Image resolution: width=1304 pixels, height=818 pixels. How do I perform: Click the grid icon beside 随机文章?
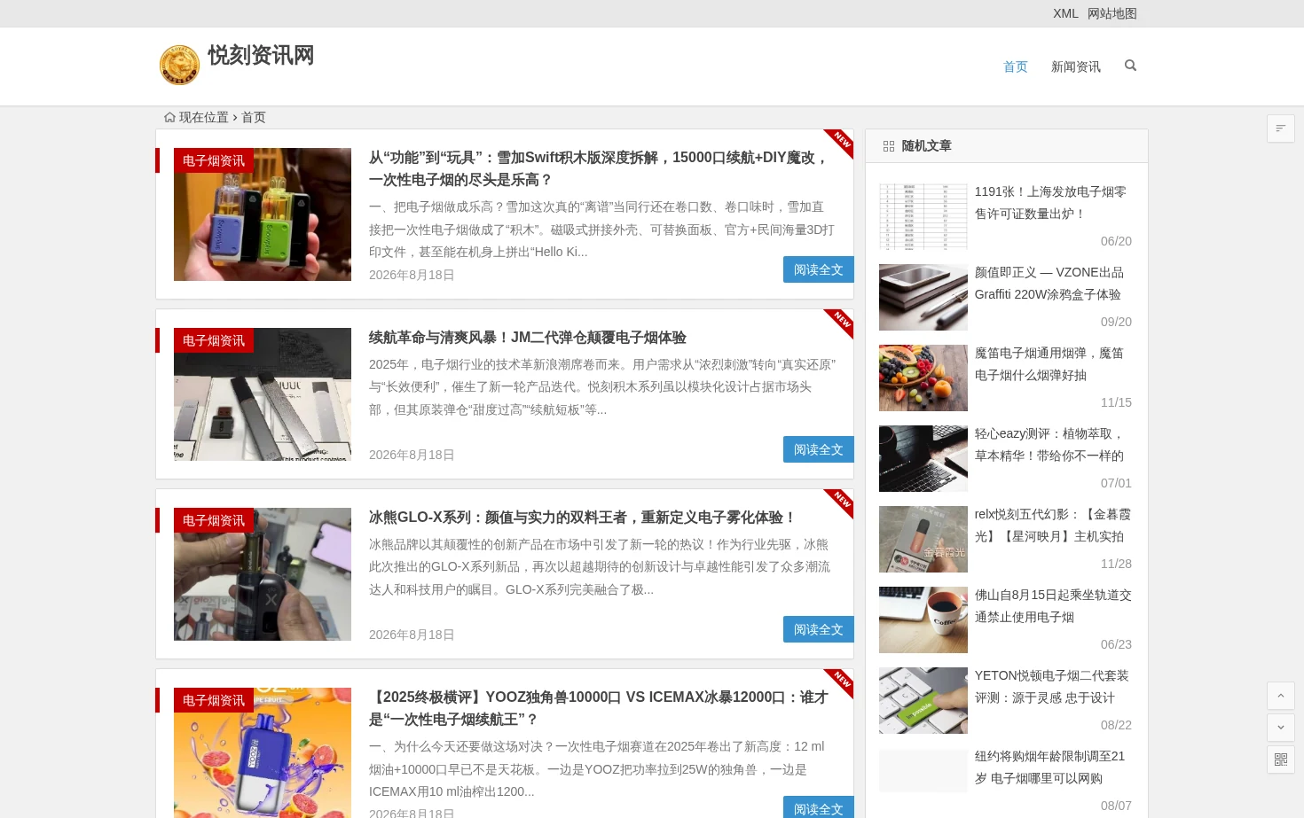(x=889, y=146)
